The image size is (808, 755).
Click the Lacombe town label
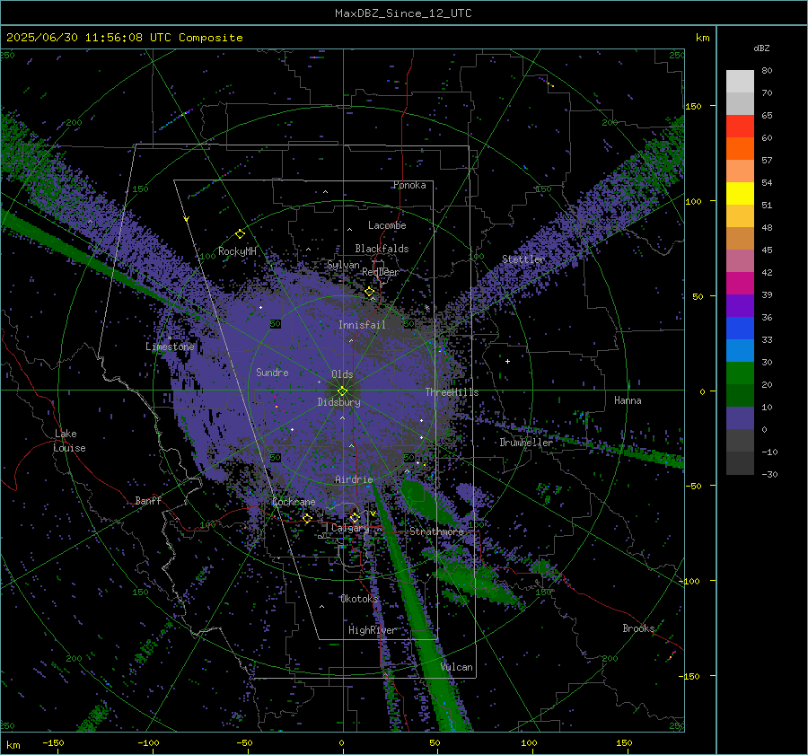(387, 225)
